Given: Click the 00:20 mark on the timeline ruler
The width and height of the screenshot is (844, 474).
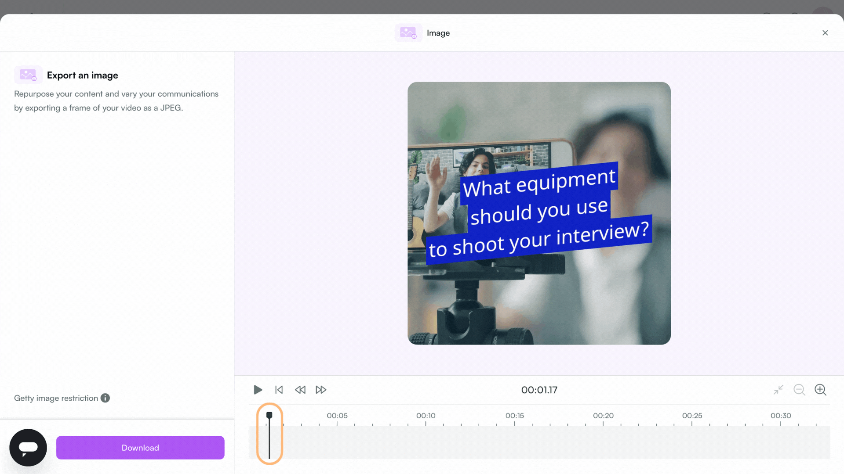Looking at the screenshot, I should click(x=603, y=416).
